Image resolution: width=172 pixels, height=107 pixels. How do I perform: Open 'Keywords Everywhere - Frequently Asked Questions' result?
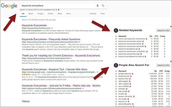pyautogui.click(x=51, y=39)
